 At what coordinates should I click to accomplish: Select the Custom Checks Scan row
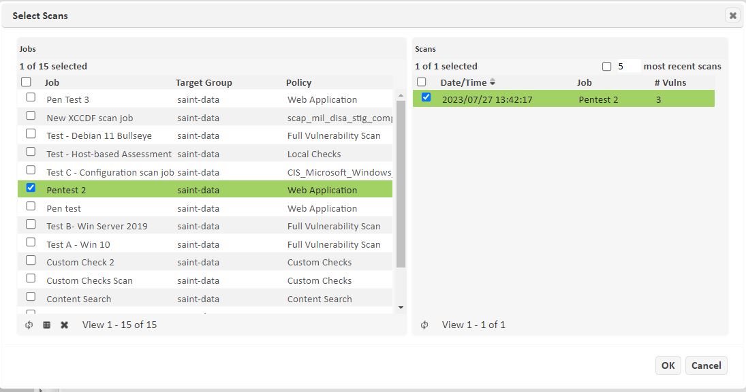click(x=89, y=280)
